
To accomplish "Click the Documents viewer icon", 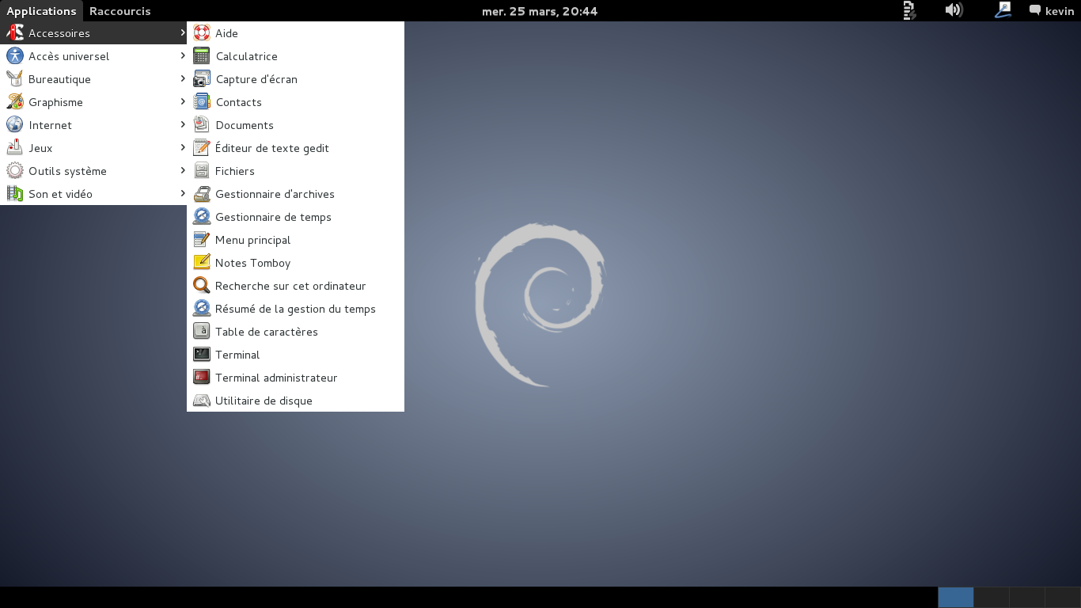I will tap(202, 125).
